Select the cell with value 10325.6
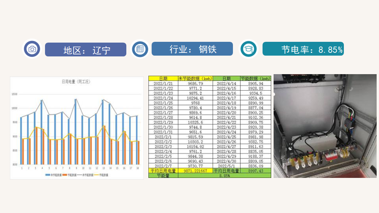The width and height of the screenshot is (379, 213). coord(195,122)
